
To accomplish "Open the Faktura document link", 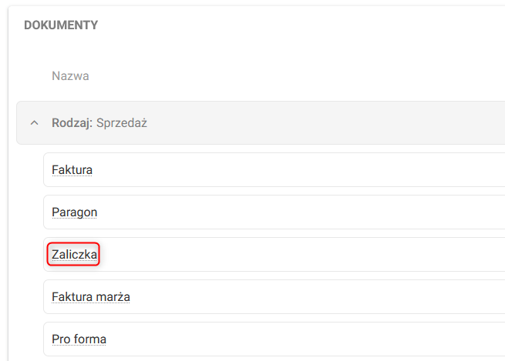I will [72, 169].
